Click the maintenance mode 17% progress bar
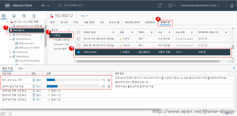237x116 pixels. tap(73, 80)
